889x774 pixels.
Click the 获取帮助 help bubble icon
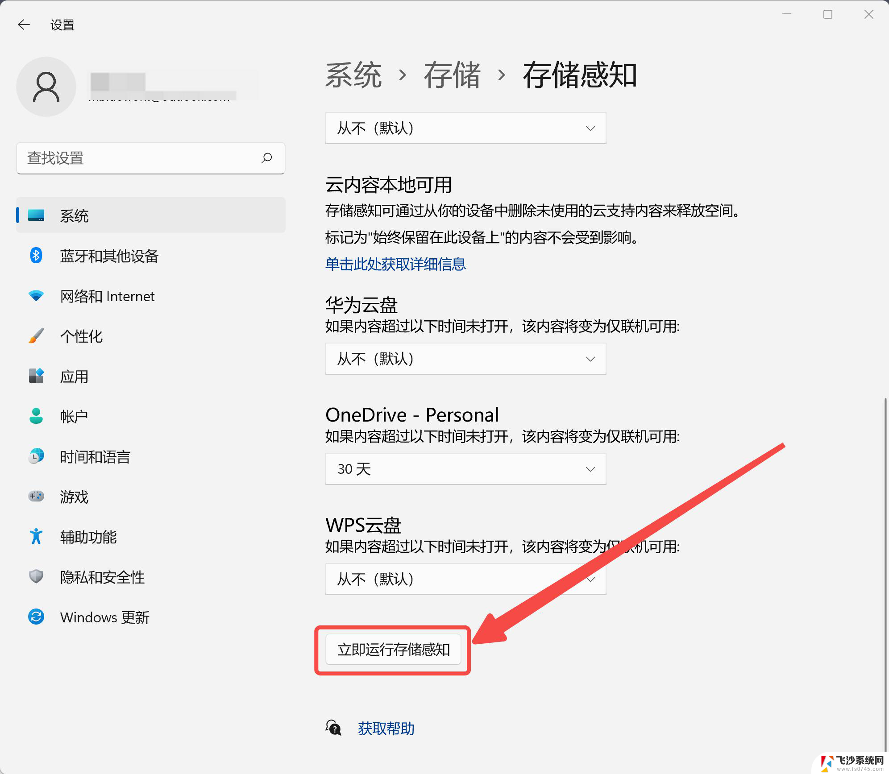click(333, 728)
